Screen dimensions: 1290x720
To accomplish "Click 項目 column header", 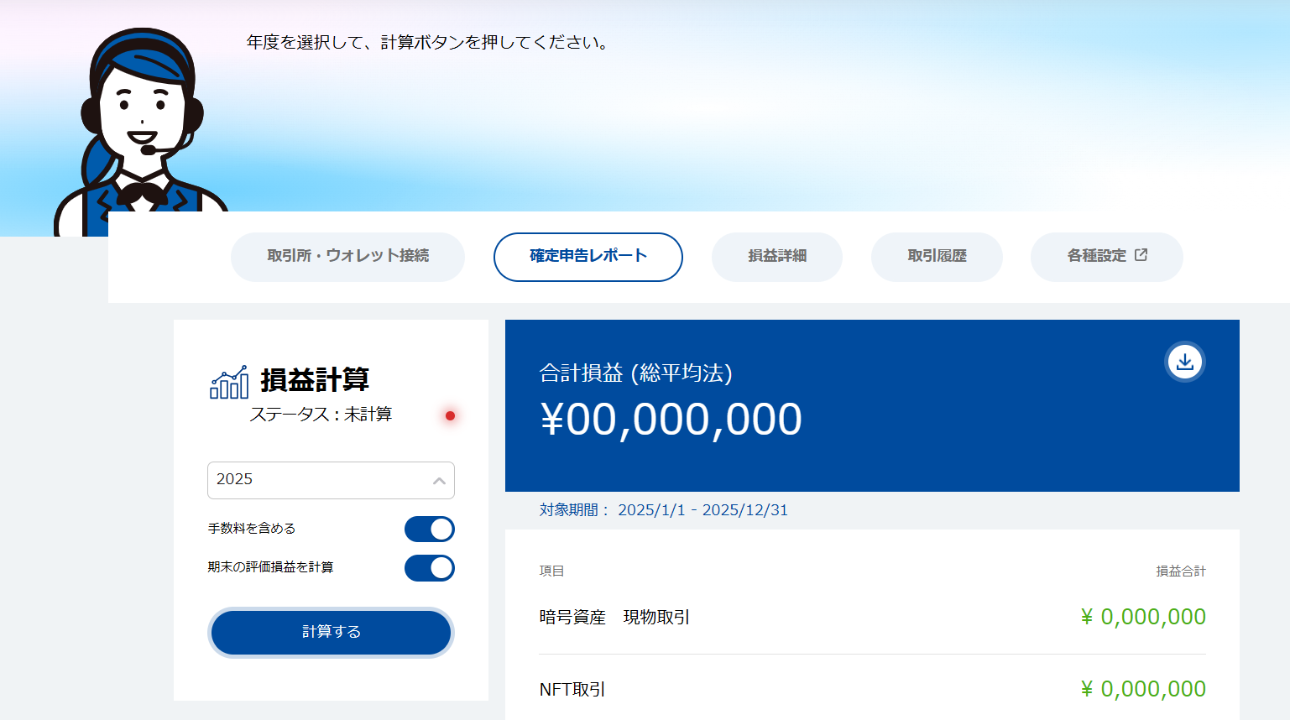I will [x=551, y=571].
